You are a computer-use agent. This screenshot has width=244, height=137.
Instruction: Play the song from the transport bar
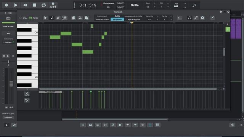click(x=16, y=5)
